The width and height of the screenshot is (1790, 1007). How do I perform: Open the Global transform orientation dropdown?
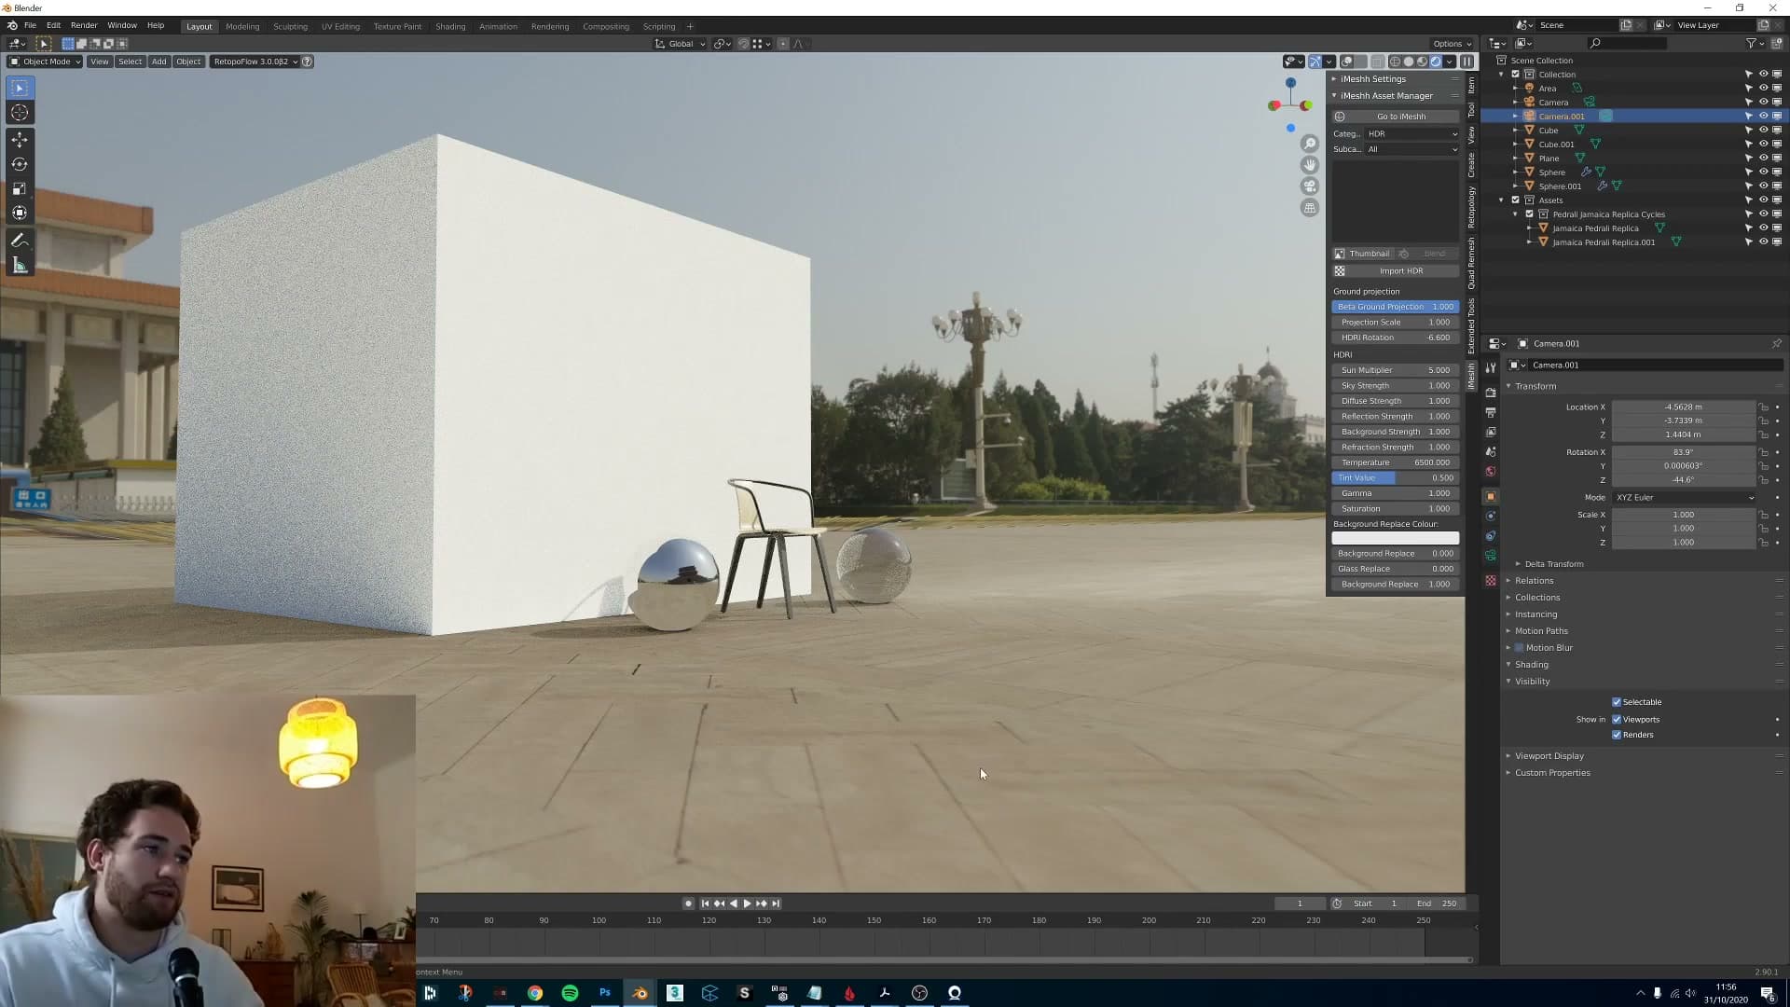[x=680, y=44]
